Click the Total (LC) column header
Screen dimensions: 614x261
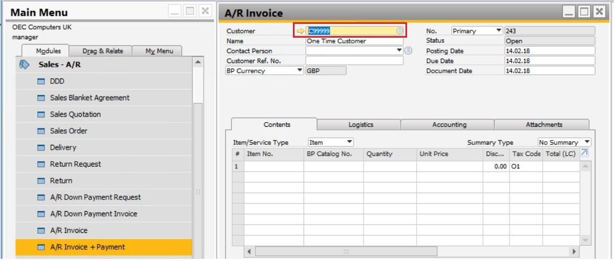tap(561, 154)
